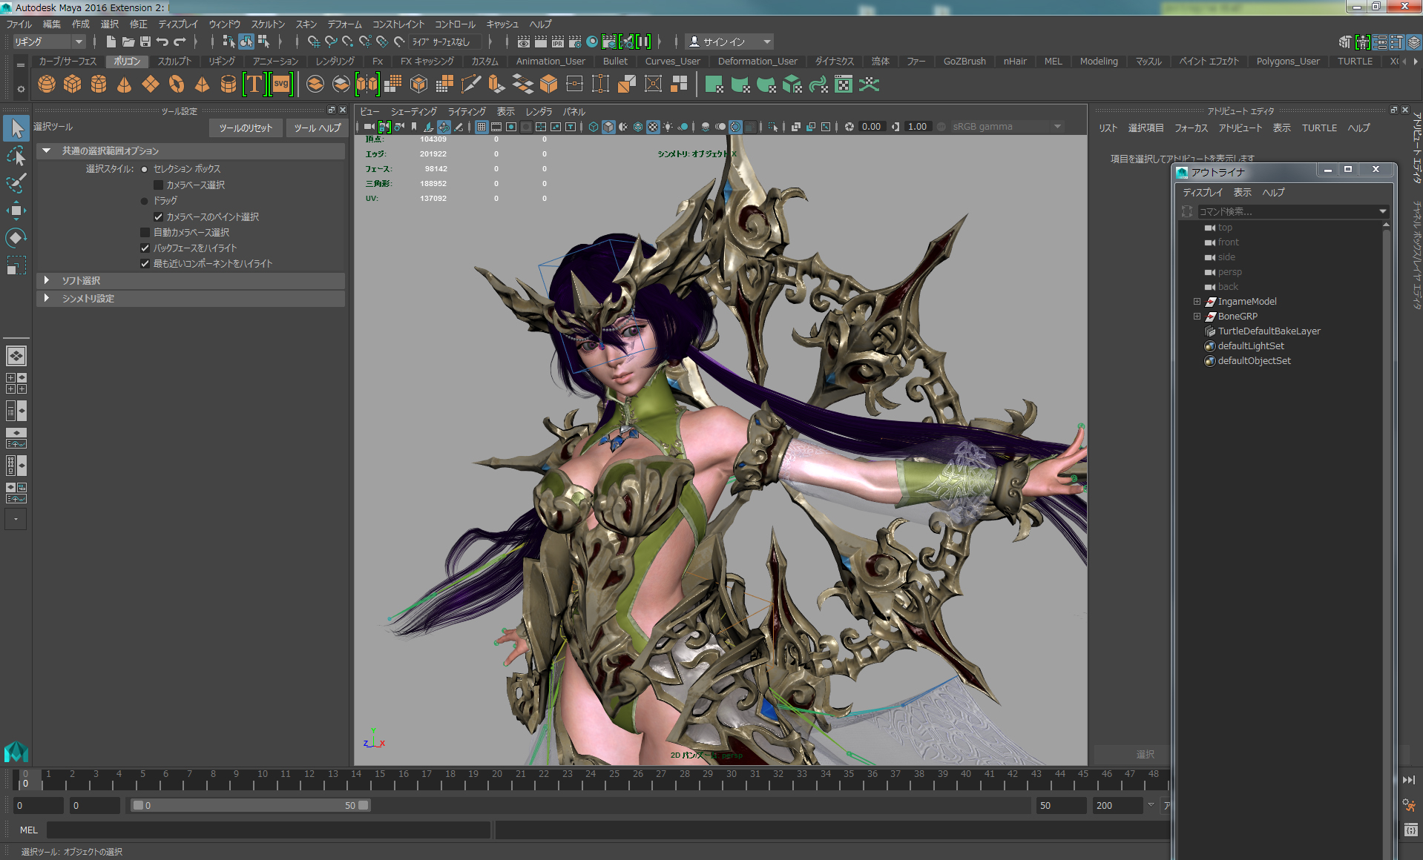Enable 自動カメラベース選択 checkbox
Image resolution: width=1423 pixels, height=860 pixels.
pos(145,232)
